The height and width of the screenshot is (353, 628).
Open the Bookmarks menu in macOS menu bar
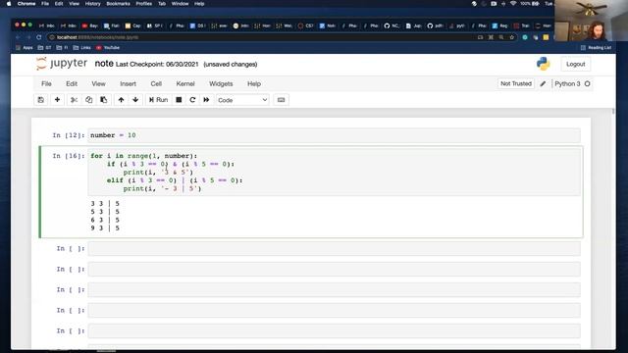pos(118,4)
